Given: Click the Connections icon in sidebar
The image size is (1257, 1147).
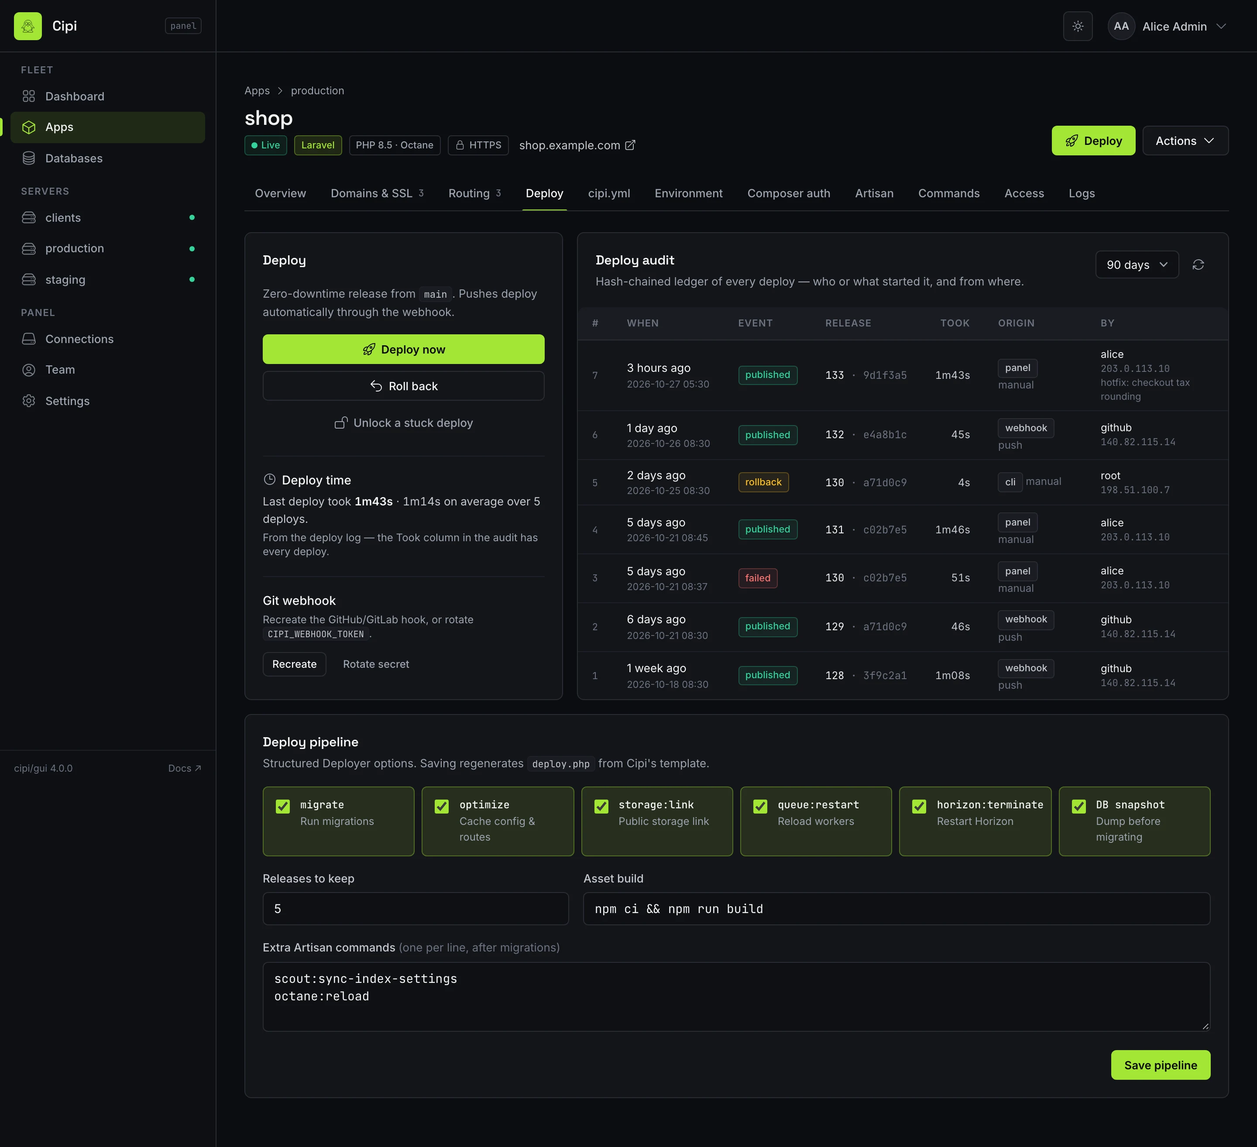Looking at the screenshot, I should pyautogui.click(x=29, y=339).
